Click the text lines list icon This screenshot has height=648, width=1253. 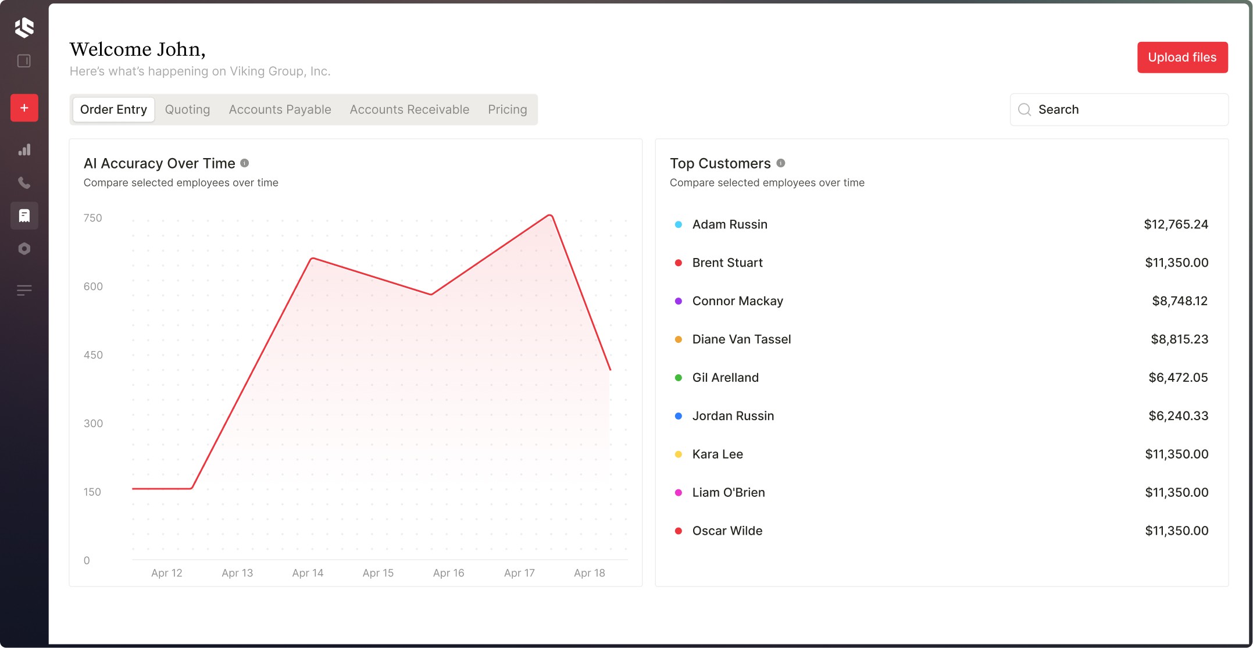click(24, 290)
